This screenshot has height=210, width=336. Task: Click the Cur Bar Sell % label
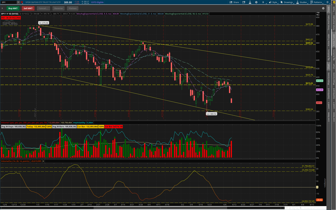[114, 127]
